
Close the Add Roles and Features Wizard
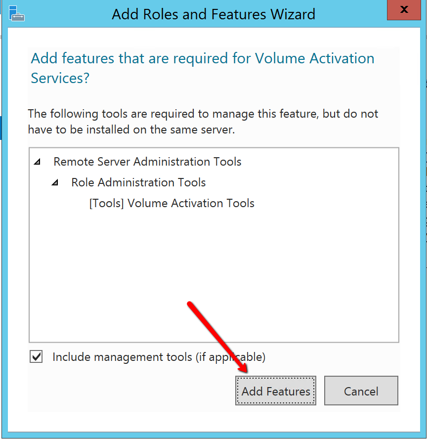(x=404, y=9)
